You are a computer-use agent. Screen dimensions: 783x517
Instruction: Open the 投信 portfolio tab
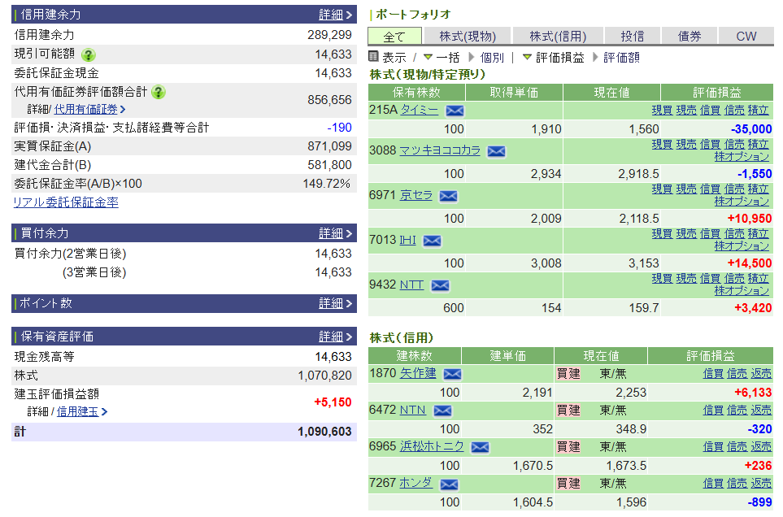[x=632, y=36]
